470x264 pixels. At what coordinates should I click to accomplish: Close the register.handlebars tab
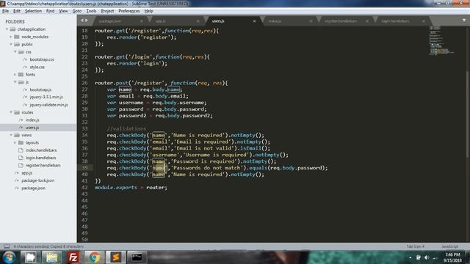[367, 21]
